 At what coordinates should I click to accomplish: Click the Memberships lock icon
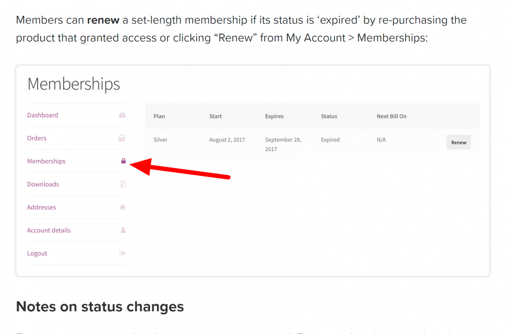click(123, 161)
